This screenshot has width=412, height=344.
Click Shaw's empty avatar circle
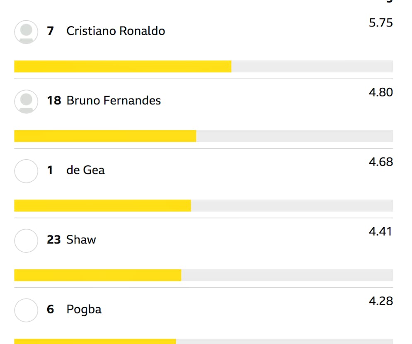pyautogui.click(x=26, y=241)
